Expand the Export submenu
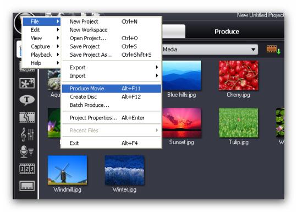Image resolution: width=297 pixels, height=212 pixels. (111, 68)
